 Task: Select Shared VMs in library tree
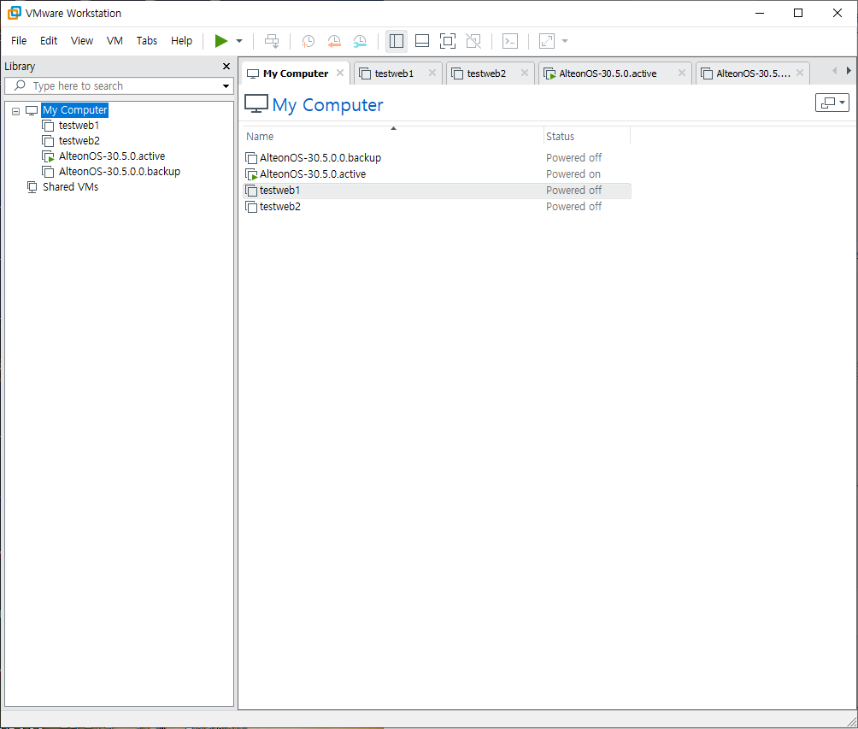click(x=70, y=186)
